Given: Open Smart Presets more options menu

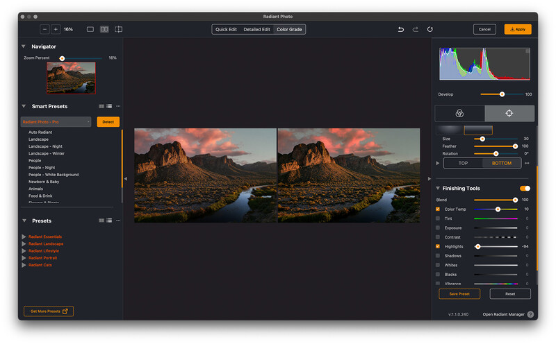Looking at the screenshot, I should pos(118,106).
